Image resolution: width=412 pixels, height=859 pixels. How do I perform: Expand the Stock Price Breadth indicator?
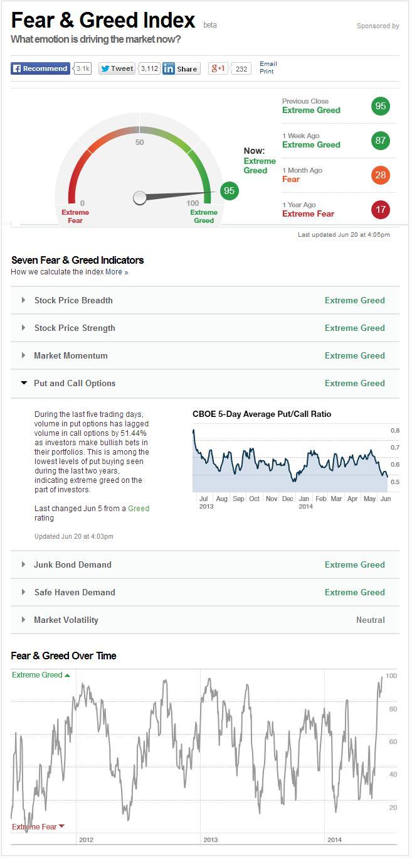pos(73,300)
